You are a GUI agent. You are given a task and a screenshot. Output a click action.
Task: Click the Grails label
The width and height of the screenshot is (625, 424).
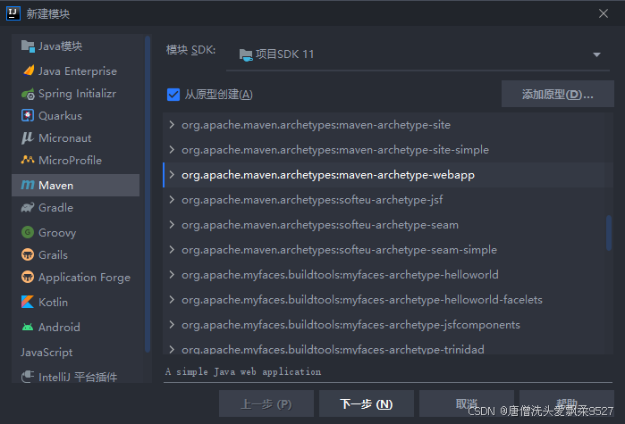pyautogui.click(x=53, y=254)
